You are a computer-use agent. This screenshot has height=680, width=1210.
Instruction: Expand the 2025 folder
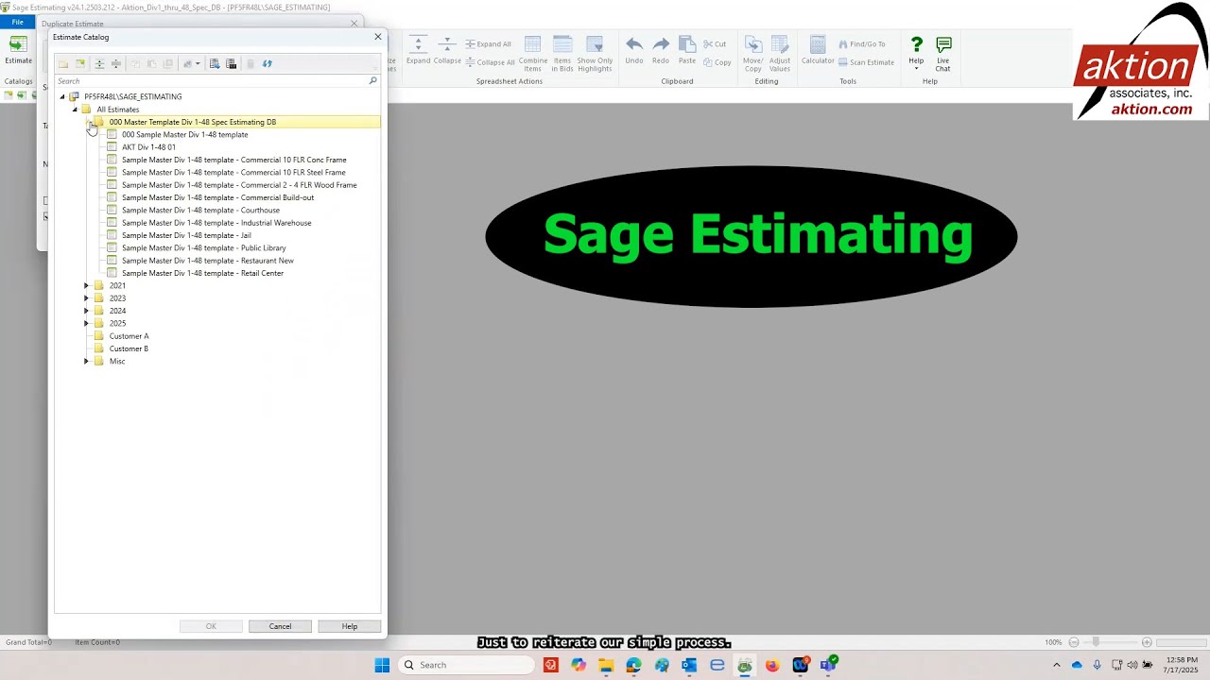[86, 323]
